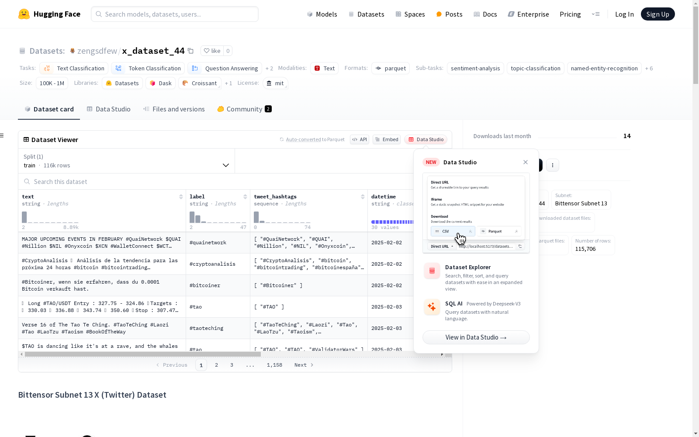Jump to last page 1,158
The height and width of the screenshot is (437, 699).
[x=274, y=365]
